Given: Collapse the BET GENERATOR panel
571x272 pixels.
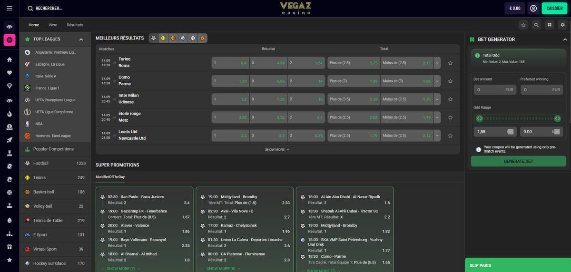Looking at the screenshot, I should (x=564, y=39).
